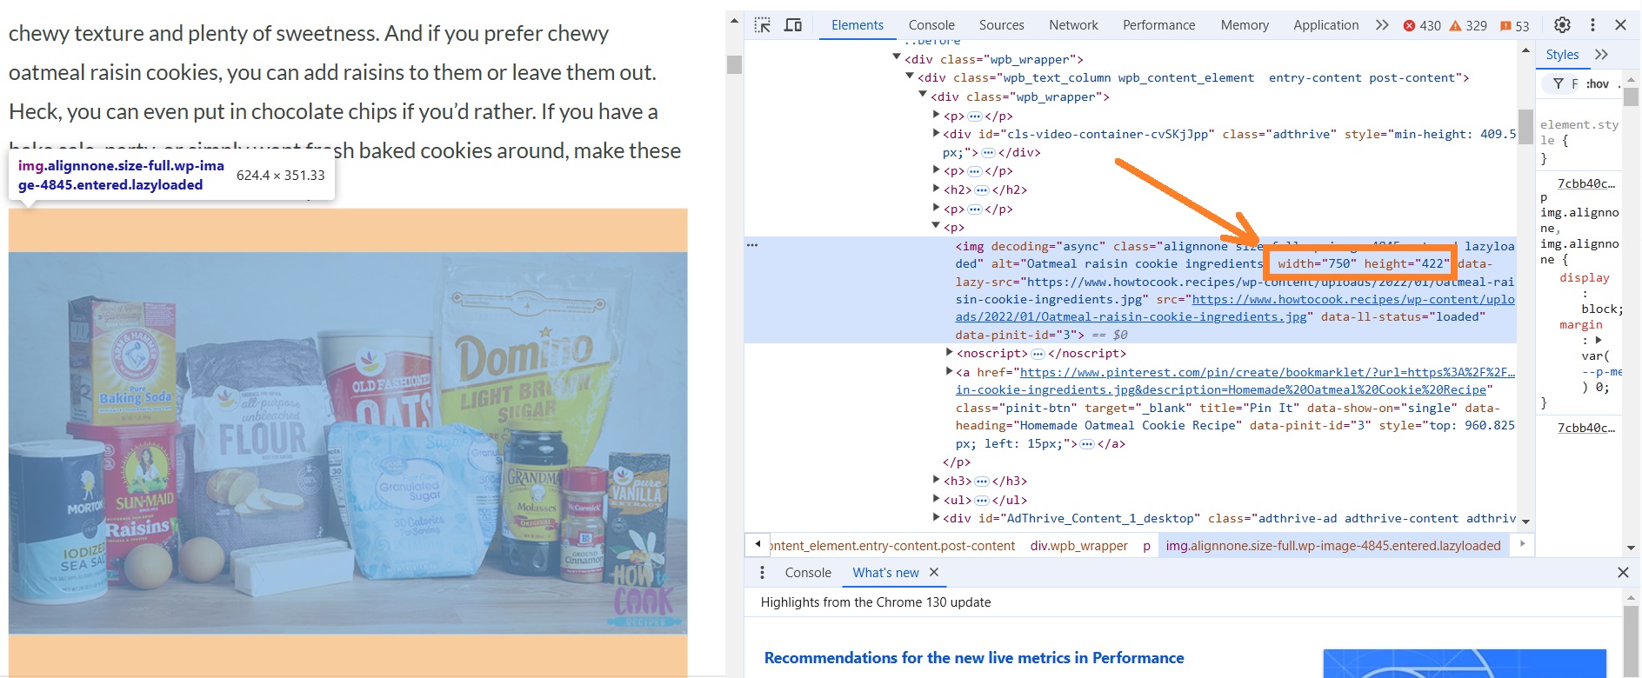Open the Performance tab

click(1158, 25)
